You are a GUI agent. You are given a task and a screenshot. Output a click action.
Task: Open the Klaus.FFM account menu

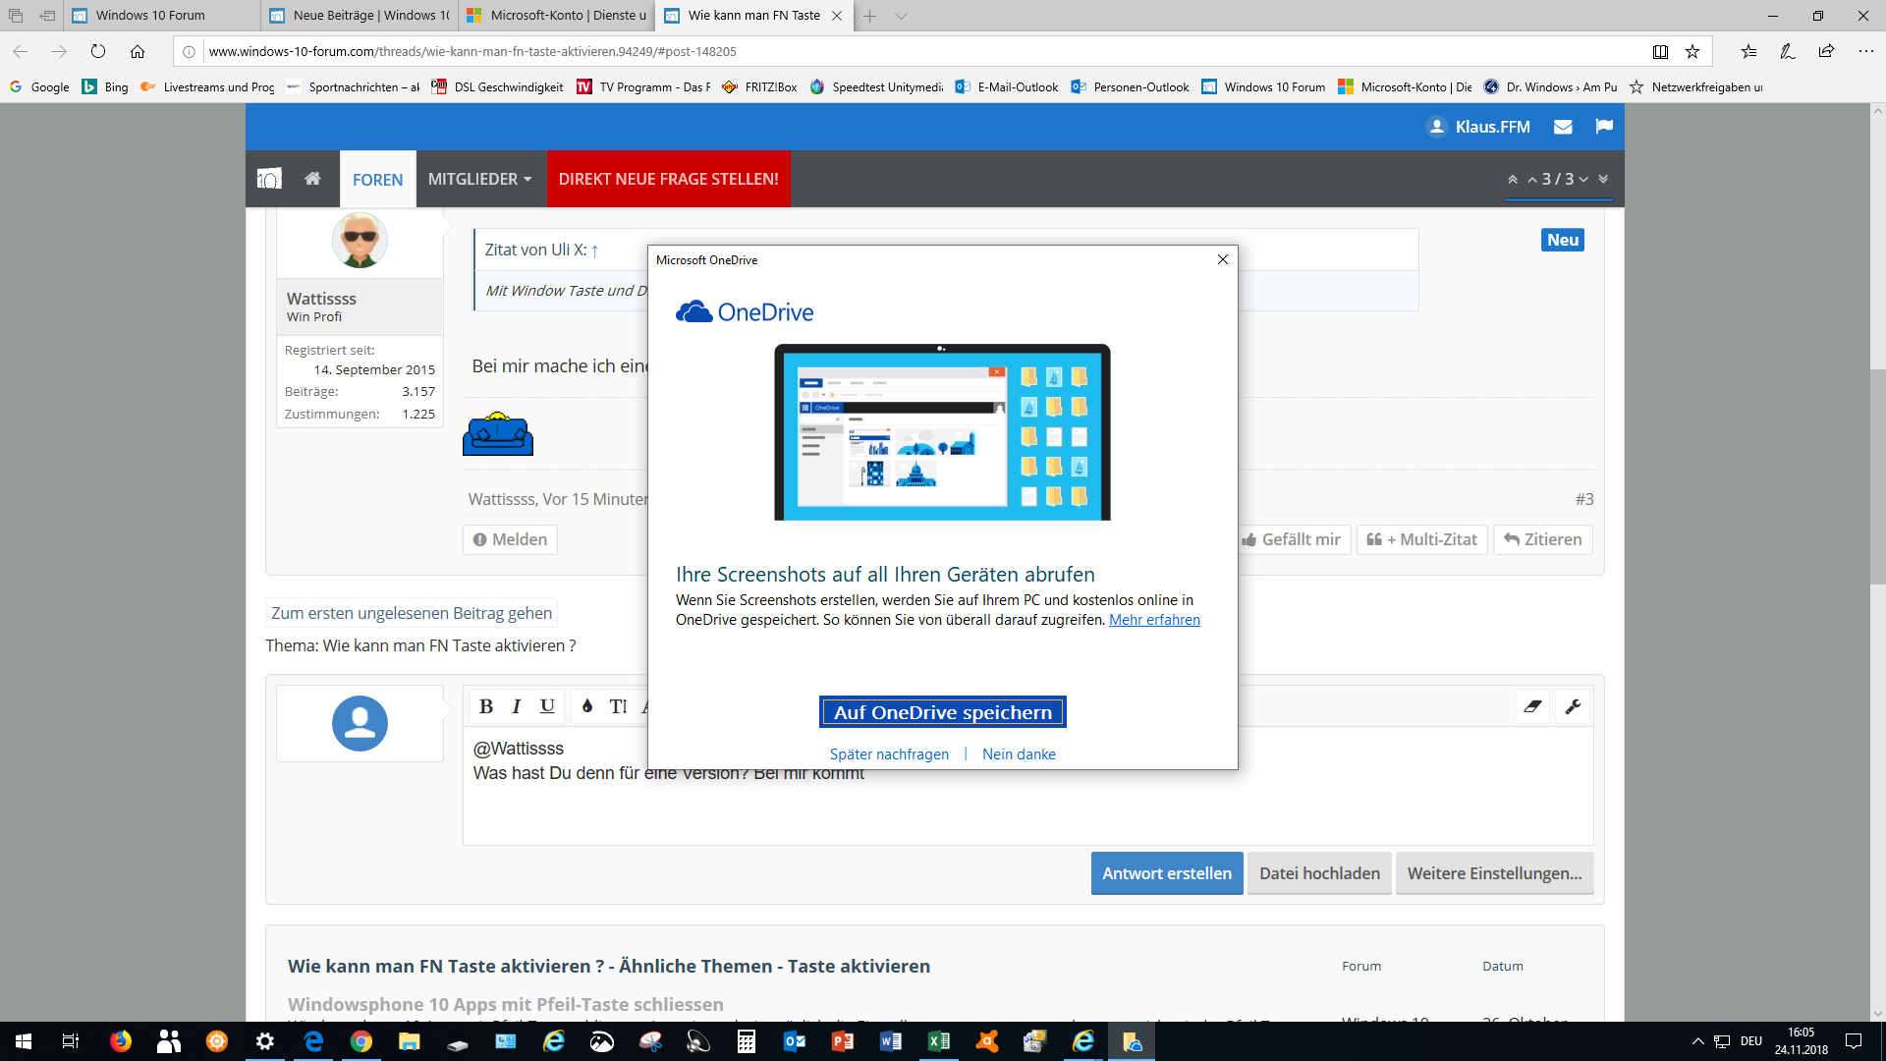coord(1478,127)
